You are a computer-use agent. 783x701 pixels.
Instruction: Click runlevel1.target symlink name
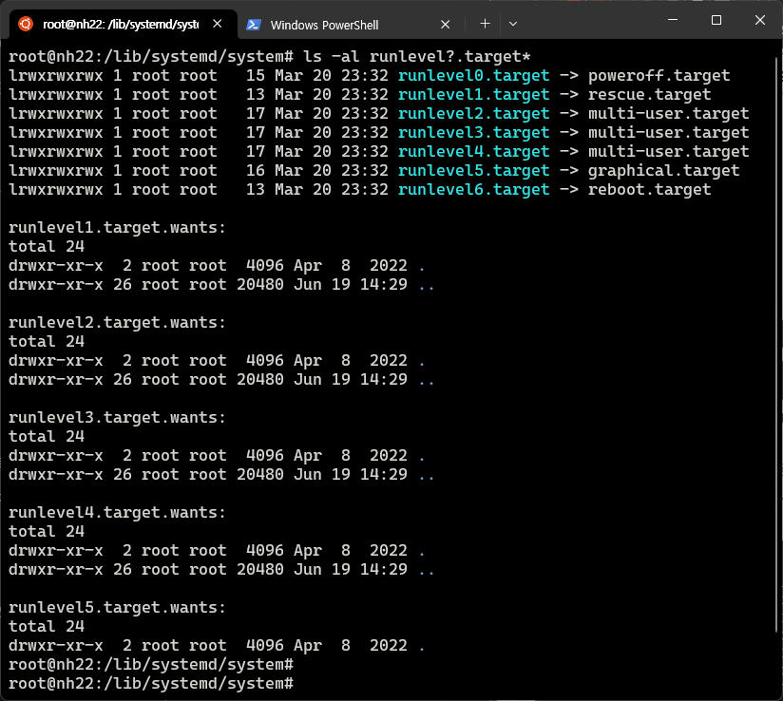coord(473,94)
